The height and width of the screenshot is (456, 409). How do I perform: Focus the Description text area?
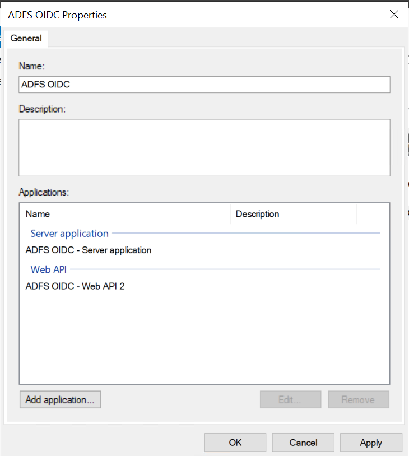point(204,147)
